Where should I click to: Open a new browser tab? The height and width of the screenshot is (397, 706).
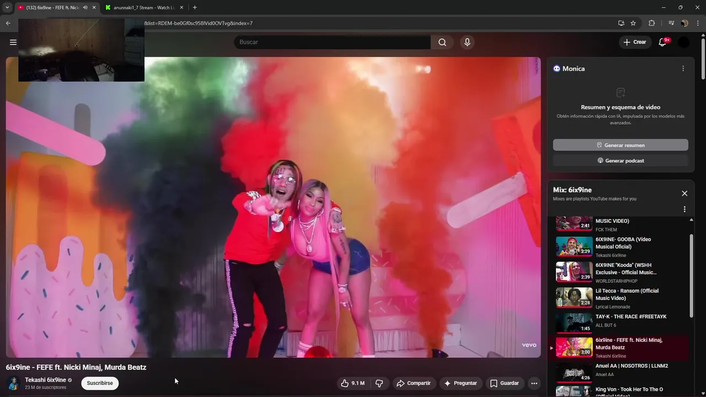tap(195, 8)
